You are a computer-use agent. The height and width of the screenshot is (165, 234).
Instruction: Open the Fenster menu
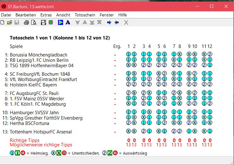107,15
